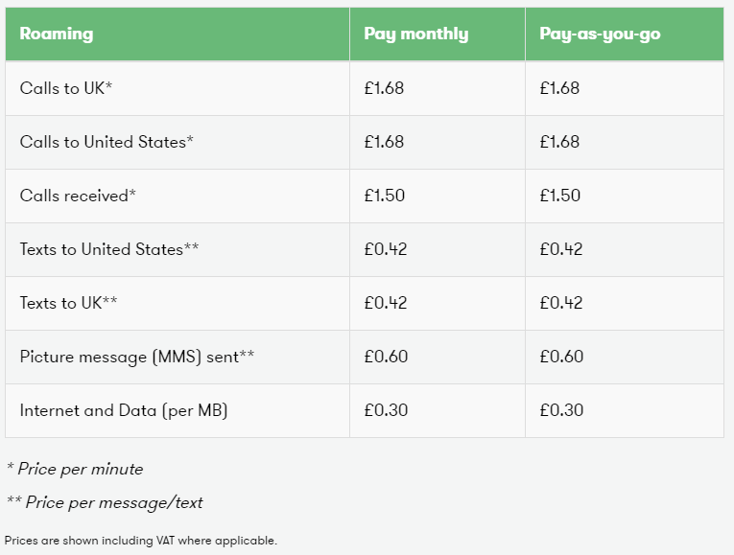The height and width of the screenshot is (555, 734).
Task: Click the Prices shown including VAT note
Action: (141, 541)
